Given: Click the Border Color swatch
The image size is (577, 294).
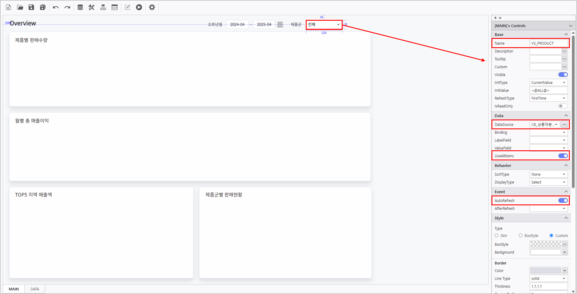Looking at the screenshot, I should [x=546, y=271].
